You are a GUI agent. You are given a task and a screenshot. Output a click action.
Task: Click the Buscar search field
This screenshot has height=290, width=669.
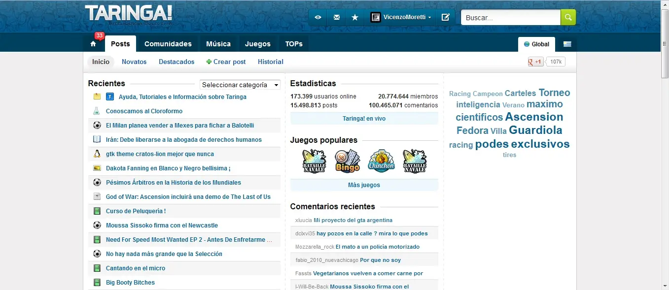point(511,17)
